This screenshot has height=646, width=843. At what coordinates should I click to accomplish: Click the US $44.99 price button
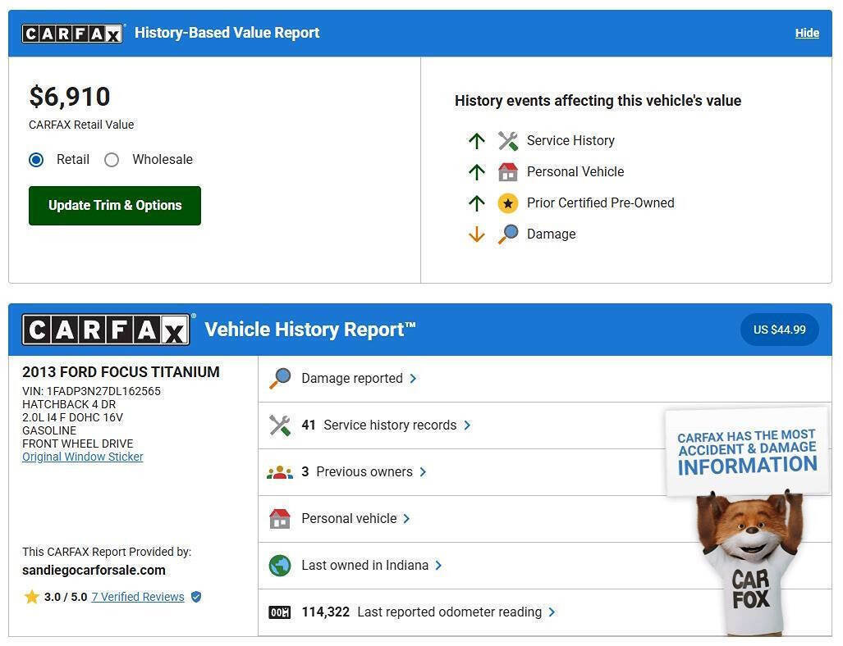780,330
